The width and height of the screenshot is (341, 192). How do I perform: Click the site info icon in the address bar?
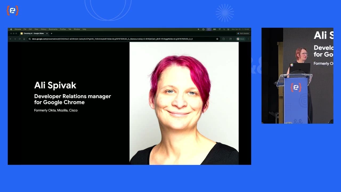click(x=30, y=39)
